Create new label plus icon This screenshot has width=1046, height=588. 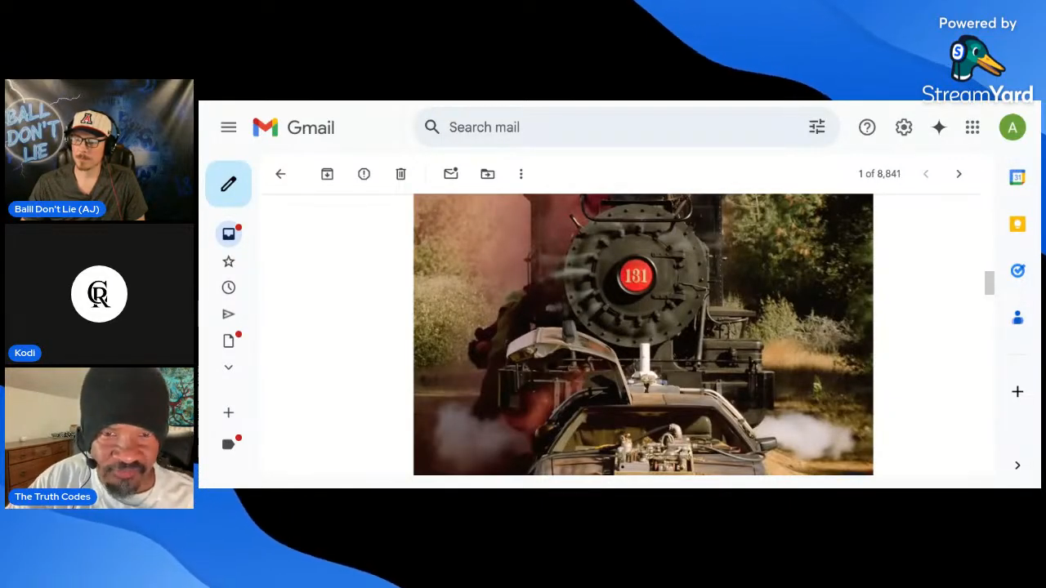point(229,413)
